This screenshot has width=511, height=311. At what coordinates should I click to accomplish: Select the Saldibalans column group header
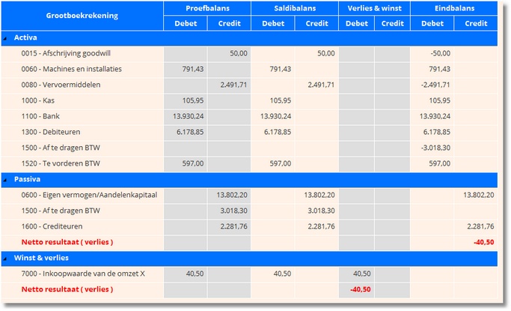tap(294, 8)
